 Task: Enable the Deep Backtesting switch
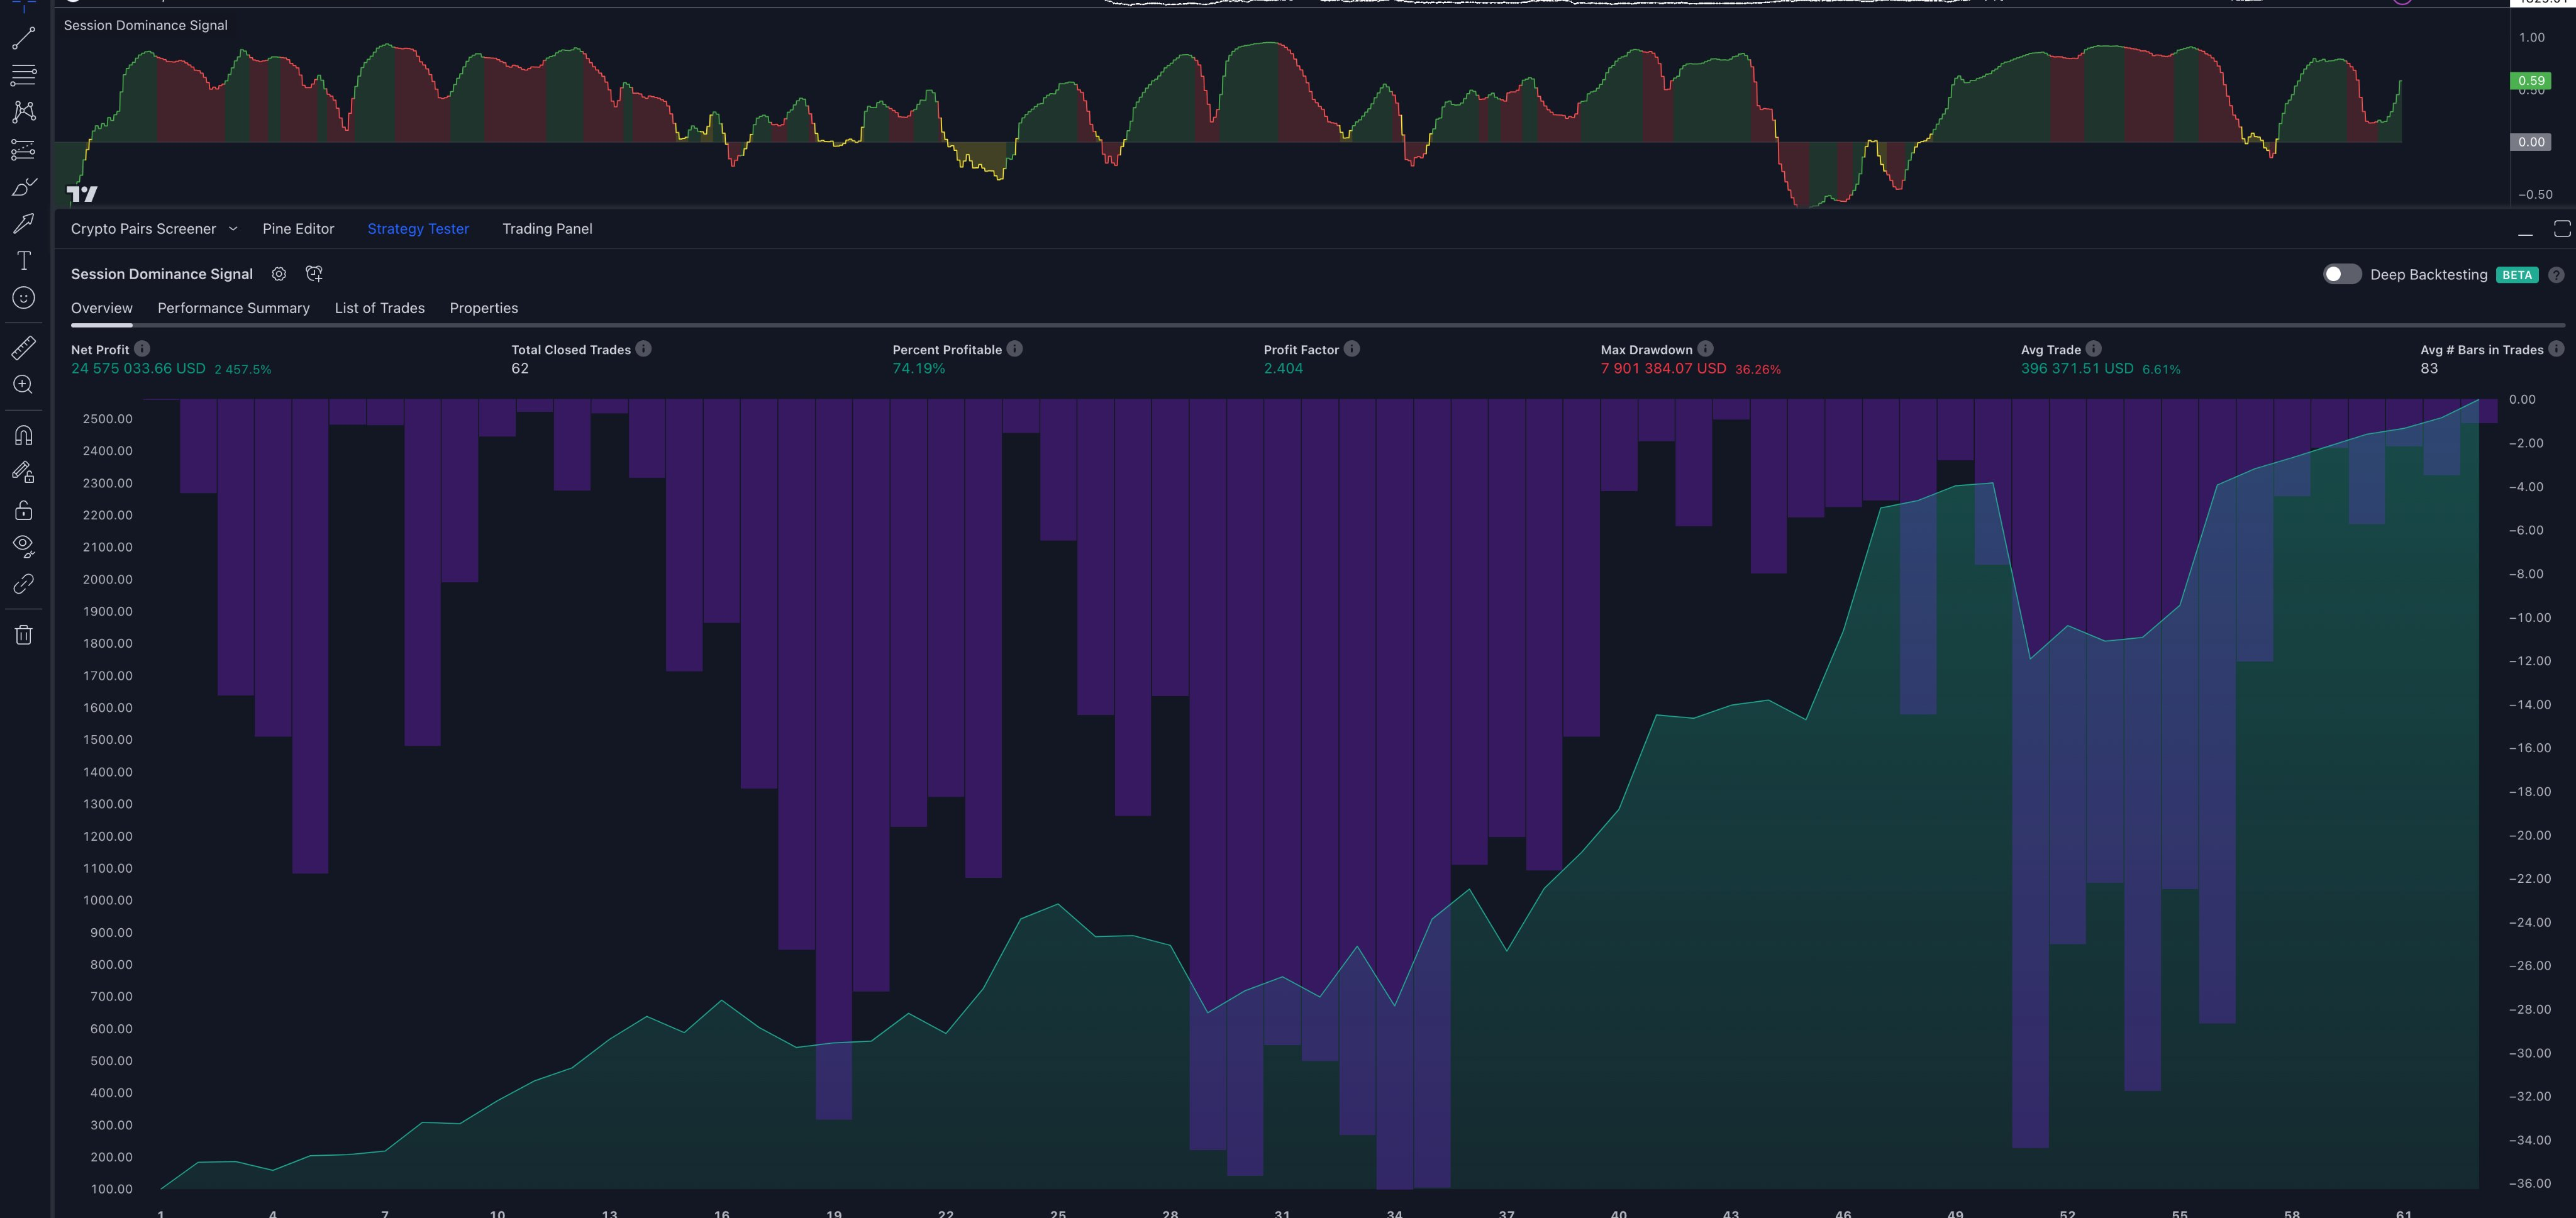click(x=2341, y=274)
